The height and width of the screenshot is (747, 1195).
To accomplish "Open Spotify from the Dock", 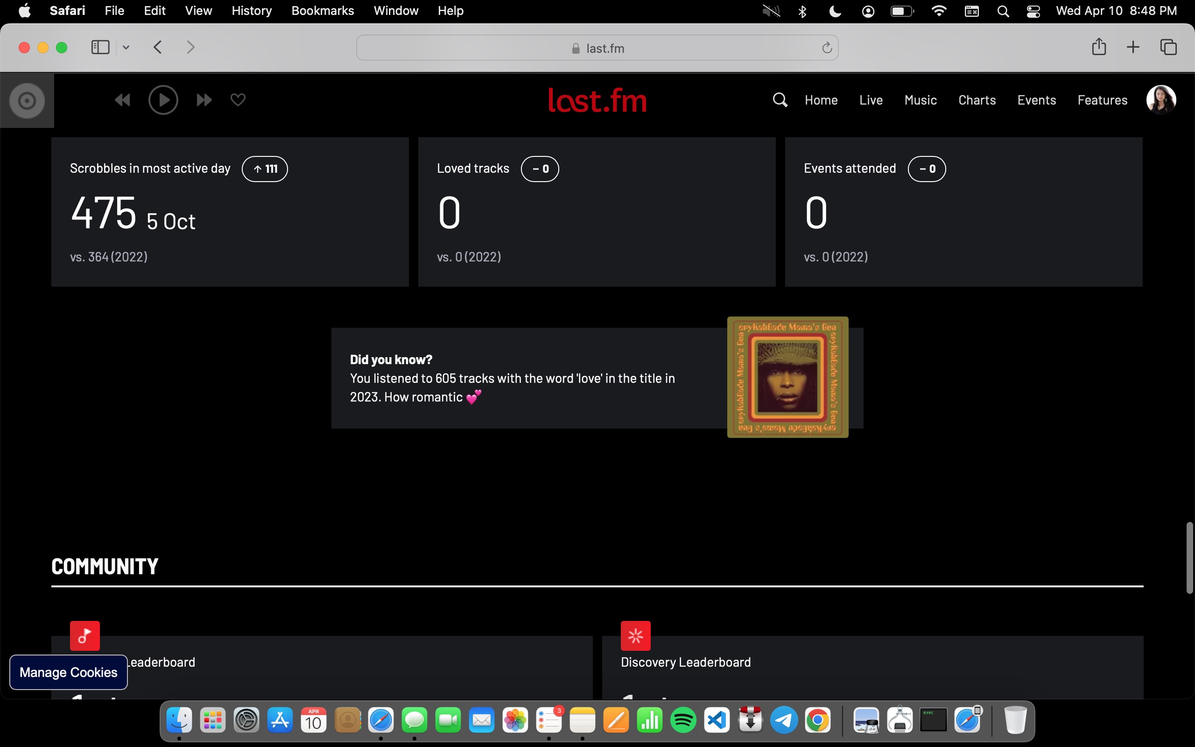I will pos(683,720).
